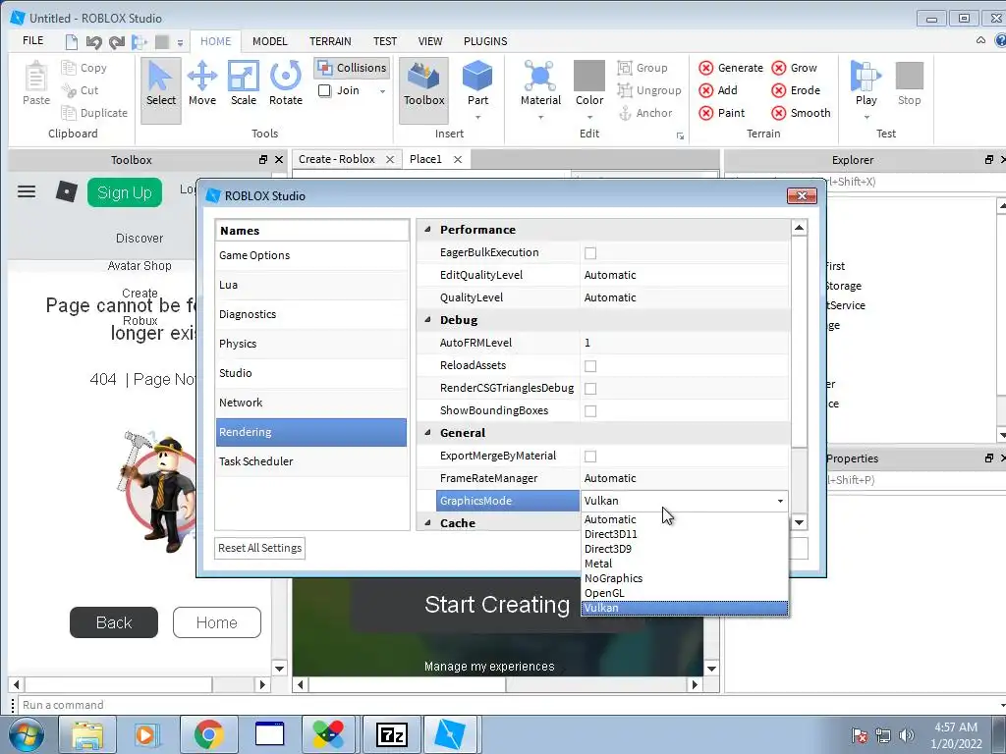The image size is (1006, 754).
Task: Open the hamburger menu in Toolbox page
Action: point(27,191)
